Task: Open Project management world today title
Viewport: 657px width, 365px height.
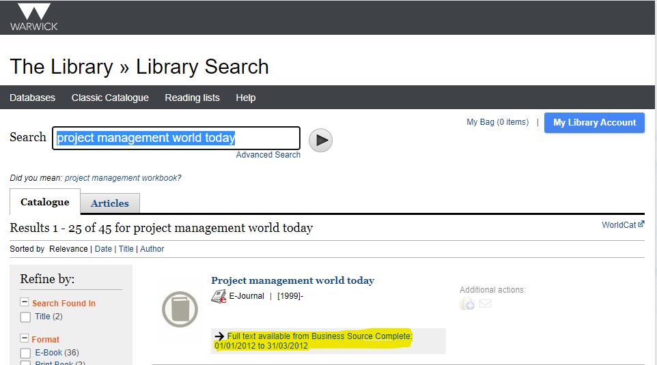Action: (292, 280)
